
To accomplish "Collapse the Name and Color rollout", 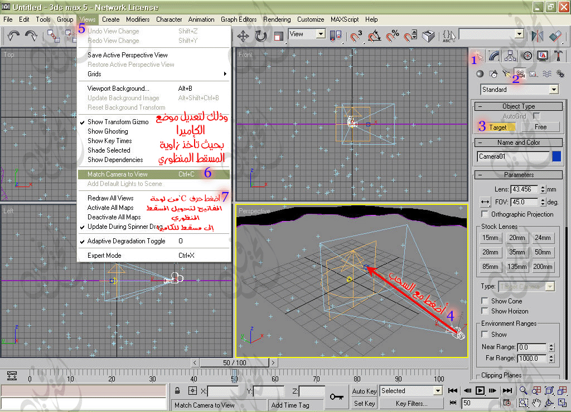I will click(519, 143).
